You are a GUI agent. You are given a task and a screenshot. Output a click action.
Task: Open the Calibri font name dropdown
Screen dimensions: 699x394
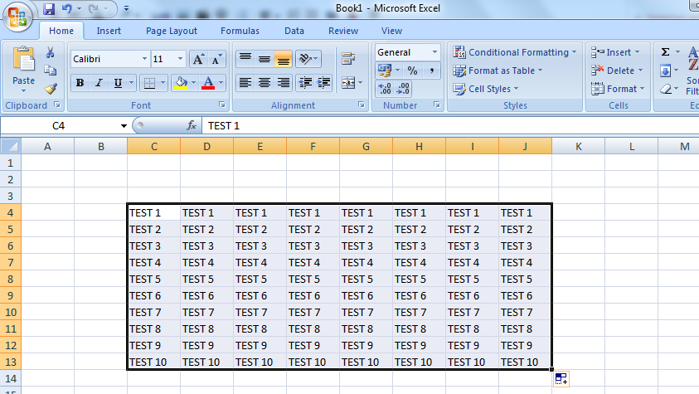pyautogui.click(x=144, y=59)
